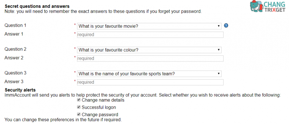Click the Change password label text
Image resolution: width=289 pixels, height=124 pixels.
point(100,115)
